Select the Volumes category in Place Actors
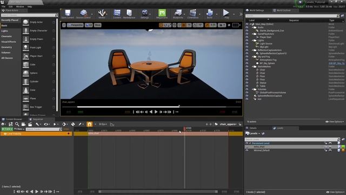Screen dimensions: 346x195 [x=6, y=53]
